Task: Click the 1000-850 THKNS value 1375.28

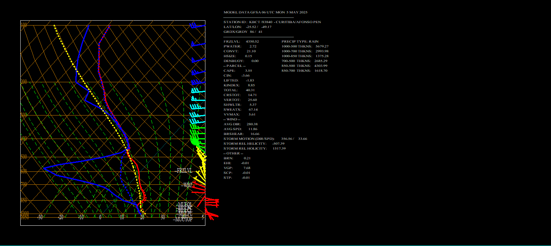Action: (x=322, y=56)
